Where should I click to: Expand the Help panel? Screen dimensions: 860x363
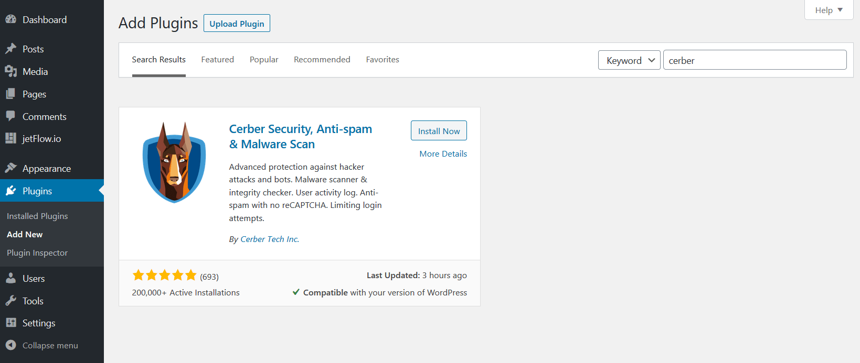click(x=828, y=9)
